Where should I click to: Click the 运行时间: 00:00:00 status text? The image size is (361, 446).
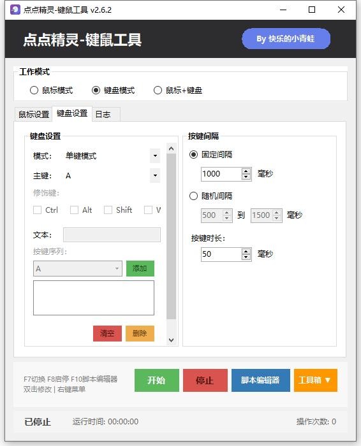point(105,422)
